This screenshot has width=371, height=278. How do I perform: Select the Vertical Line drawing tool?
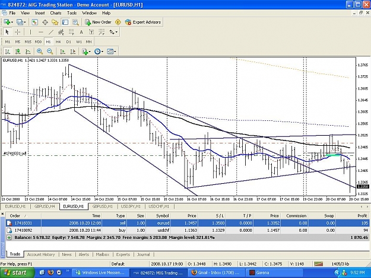click(x=30, y=32)
